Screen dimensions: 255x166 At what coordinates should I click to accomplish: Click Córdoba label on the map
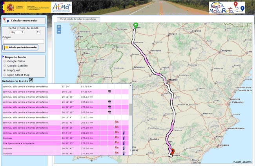coord(154,139)
